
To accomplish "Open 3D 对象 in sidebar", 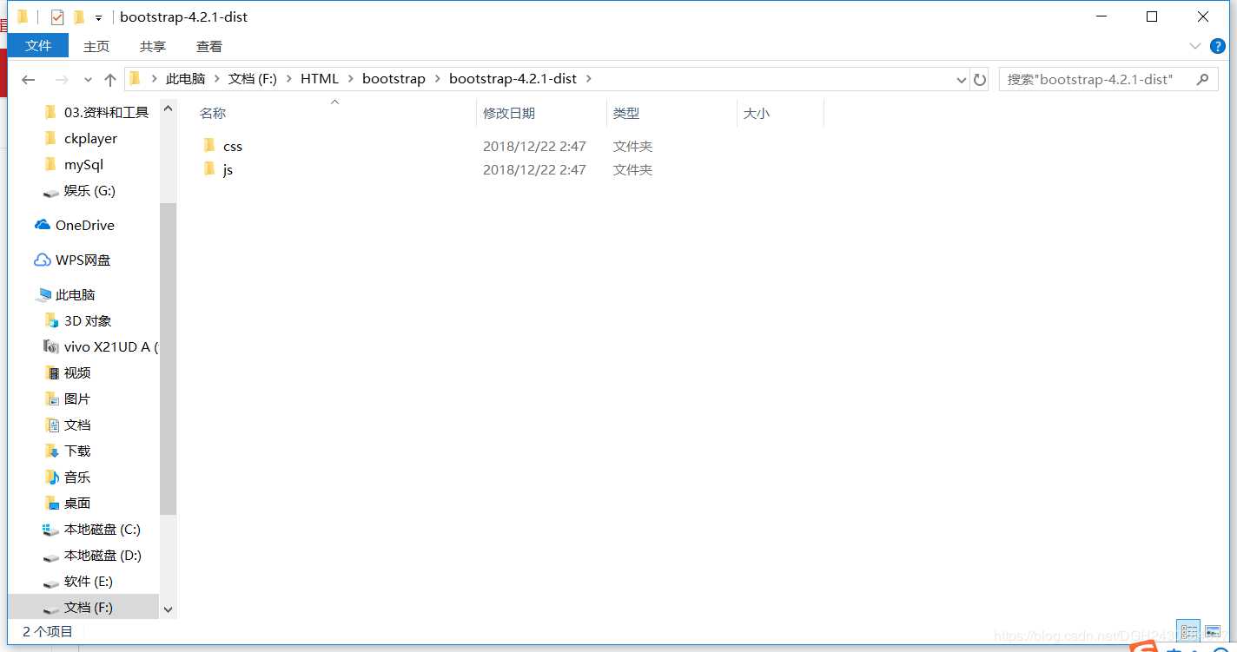I will (x=88, y=320).
